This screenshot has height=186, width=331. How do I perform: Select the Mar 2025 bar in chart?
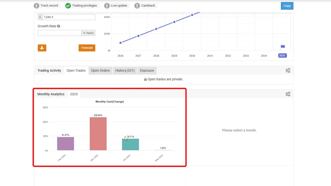point(98,133)
